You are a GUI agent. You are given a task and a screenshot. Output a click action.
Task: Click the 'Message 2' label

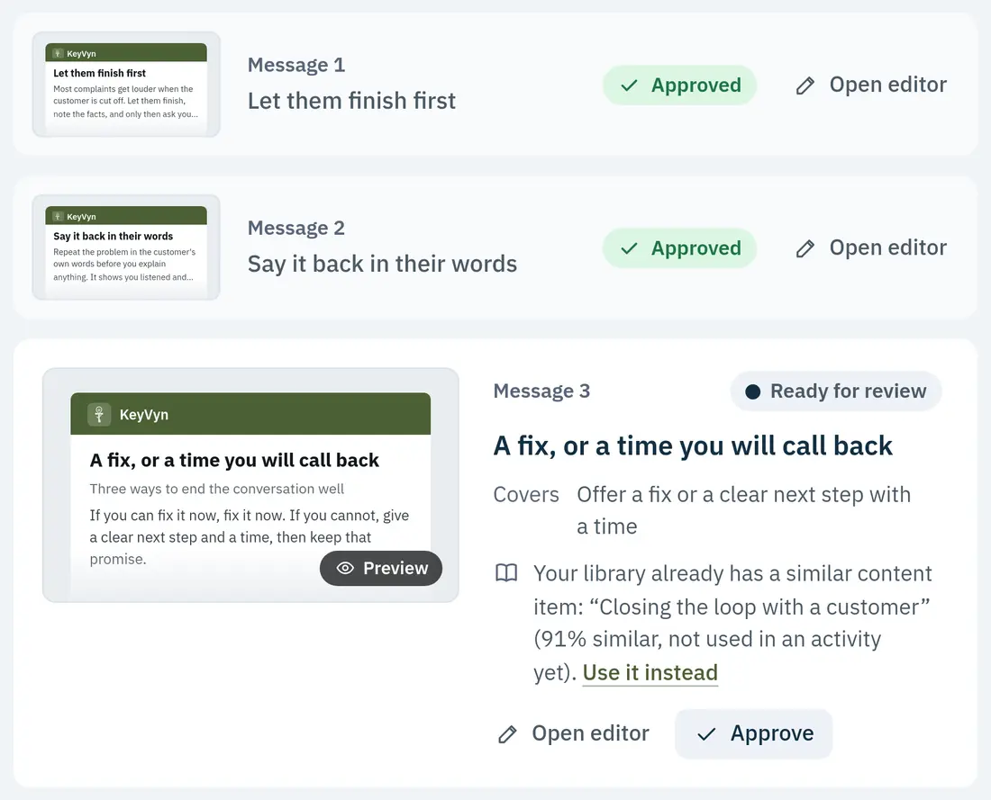tap(296, 228)
